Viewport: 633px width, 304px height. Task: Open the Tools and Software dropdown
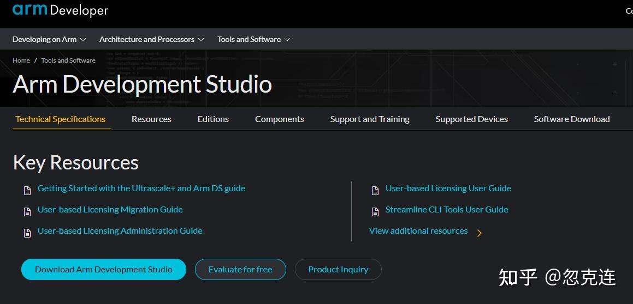[253, 39]
